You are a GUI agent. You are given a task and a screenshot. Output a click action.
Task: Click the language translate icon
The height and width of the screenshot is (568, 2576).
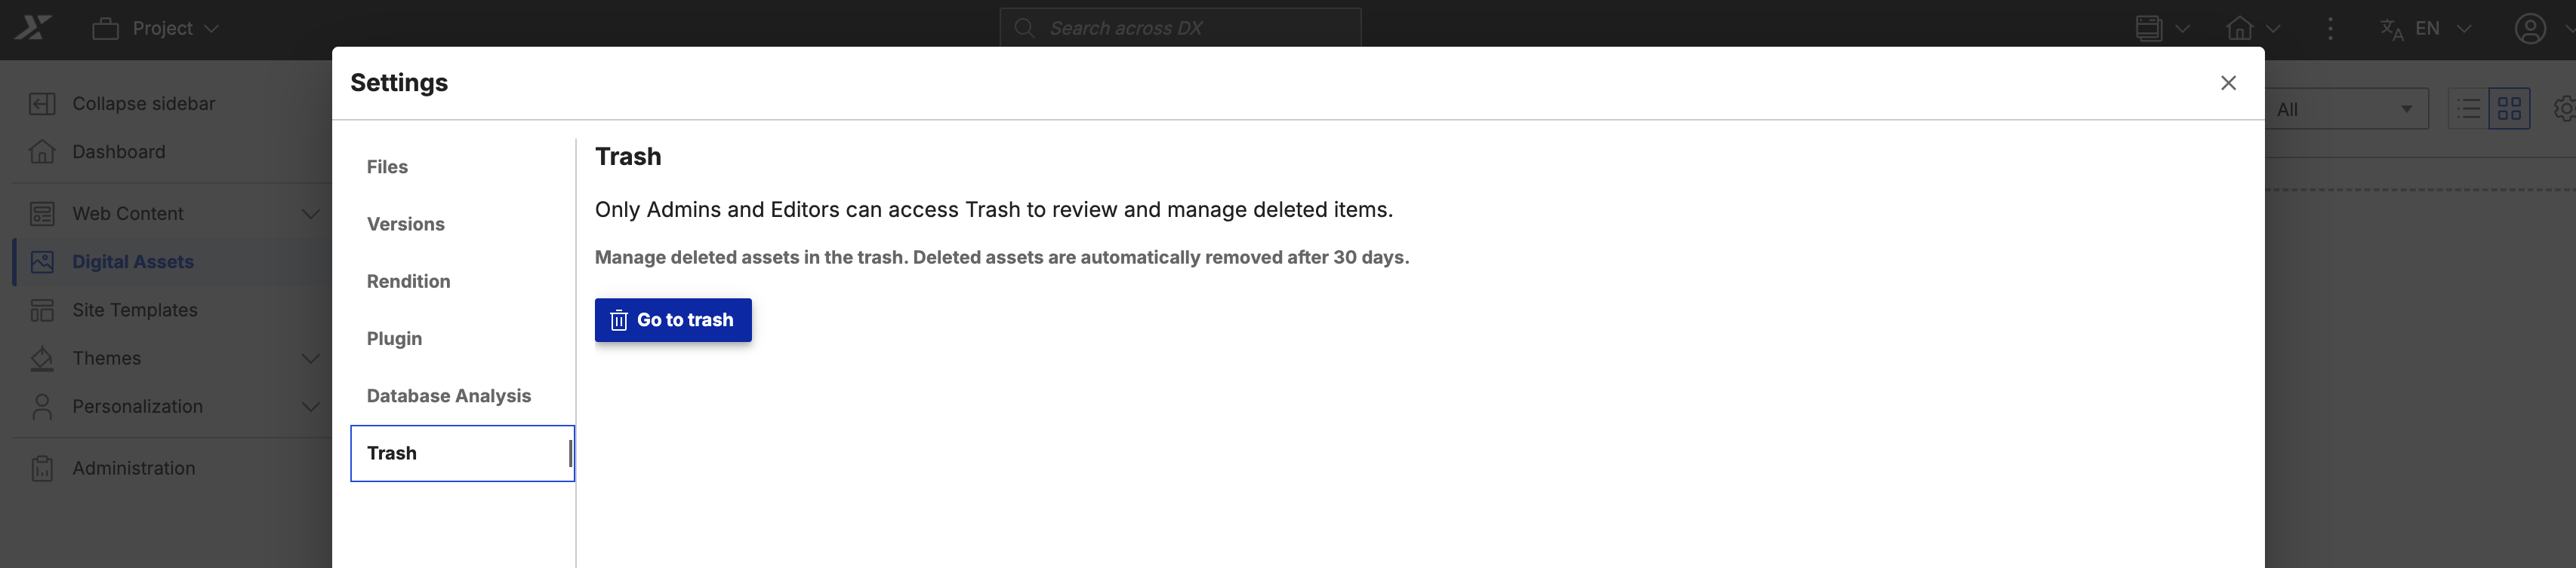pyautogui.click(x=2391, y=29)
